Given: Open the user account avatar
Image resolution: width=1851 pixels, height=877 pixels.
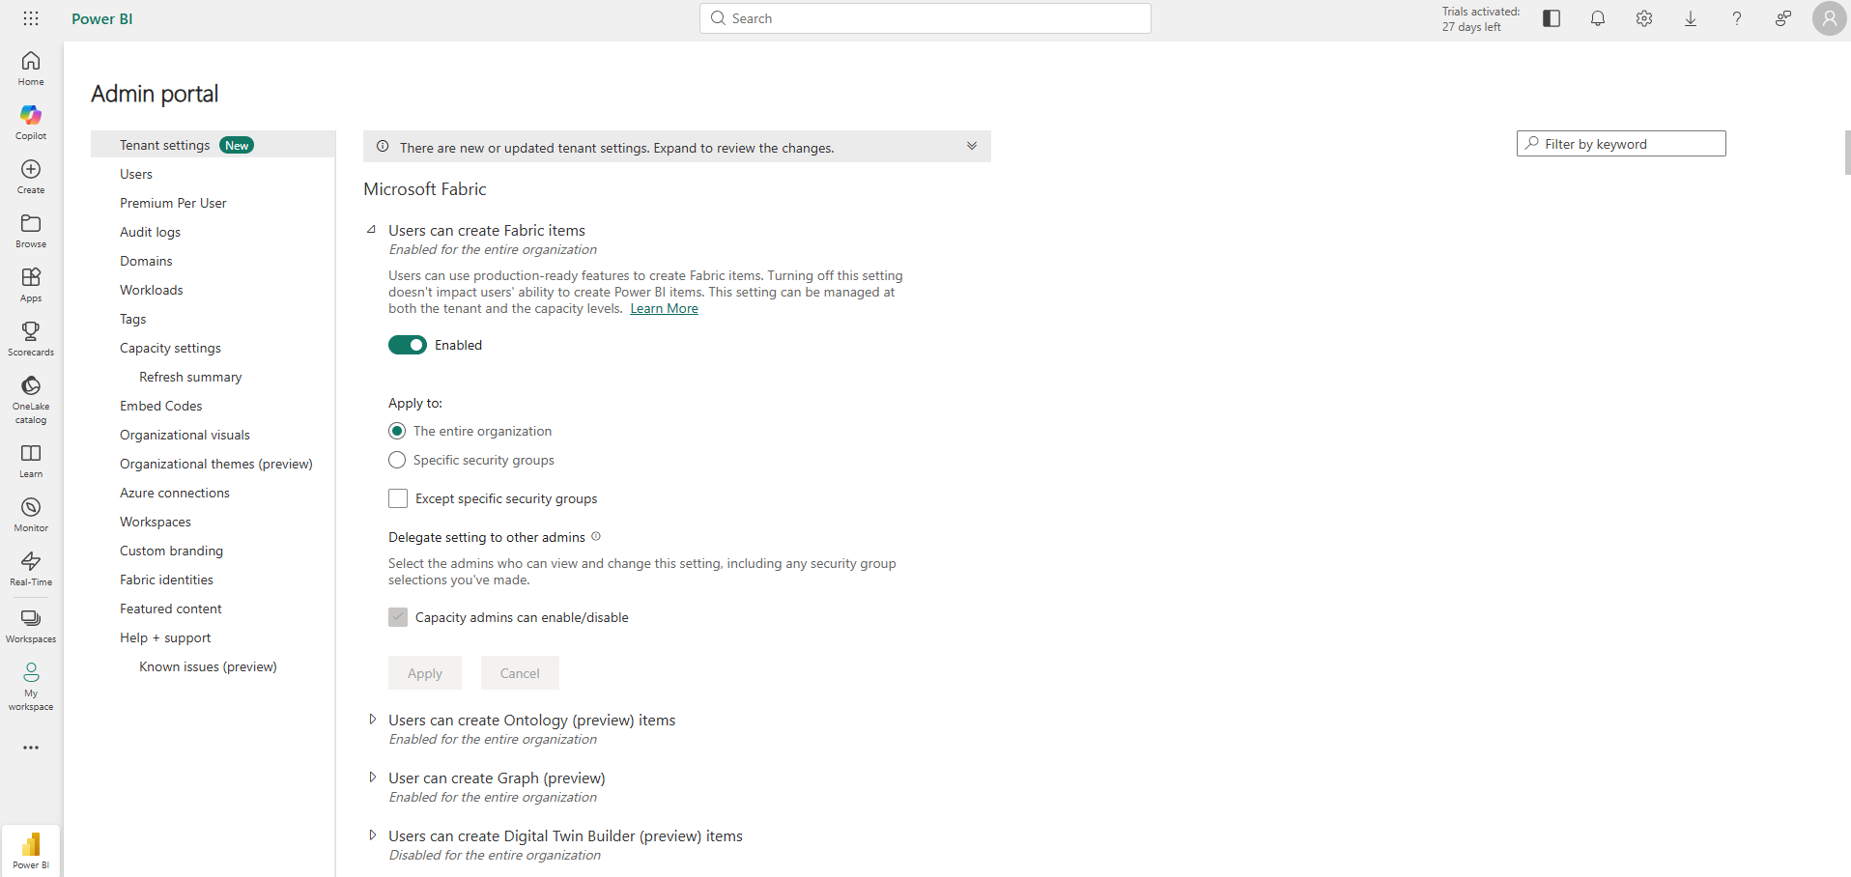Looking at the screenshot, I should coord(1829,18).
